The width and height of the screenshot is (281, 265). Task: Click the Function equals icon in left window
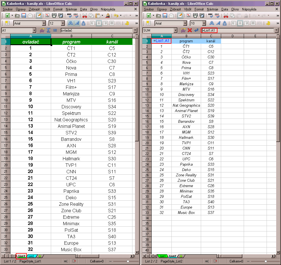tap(55, 30)
